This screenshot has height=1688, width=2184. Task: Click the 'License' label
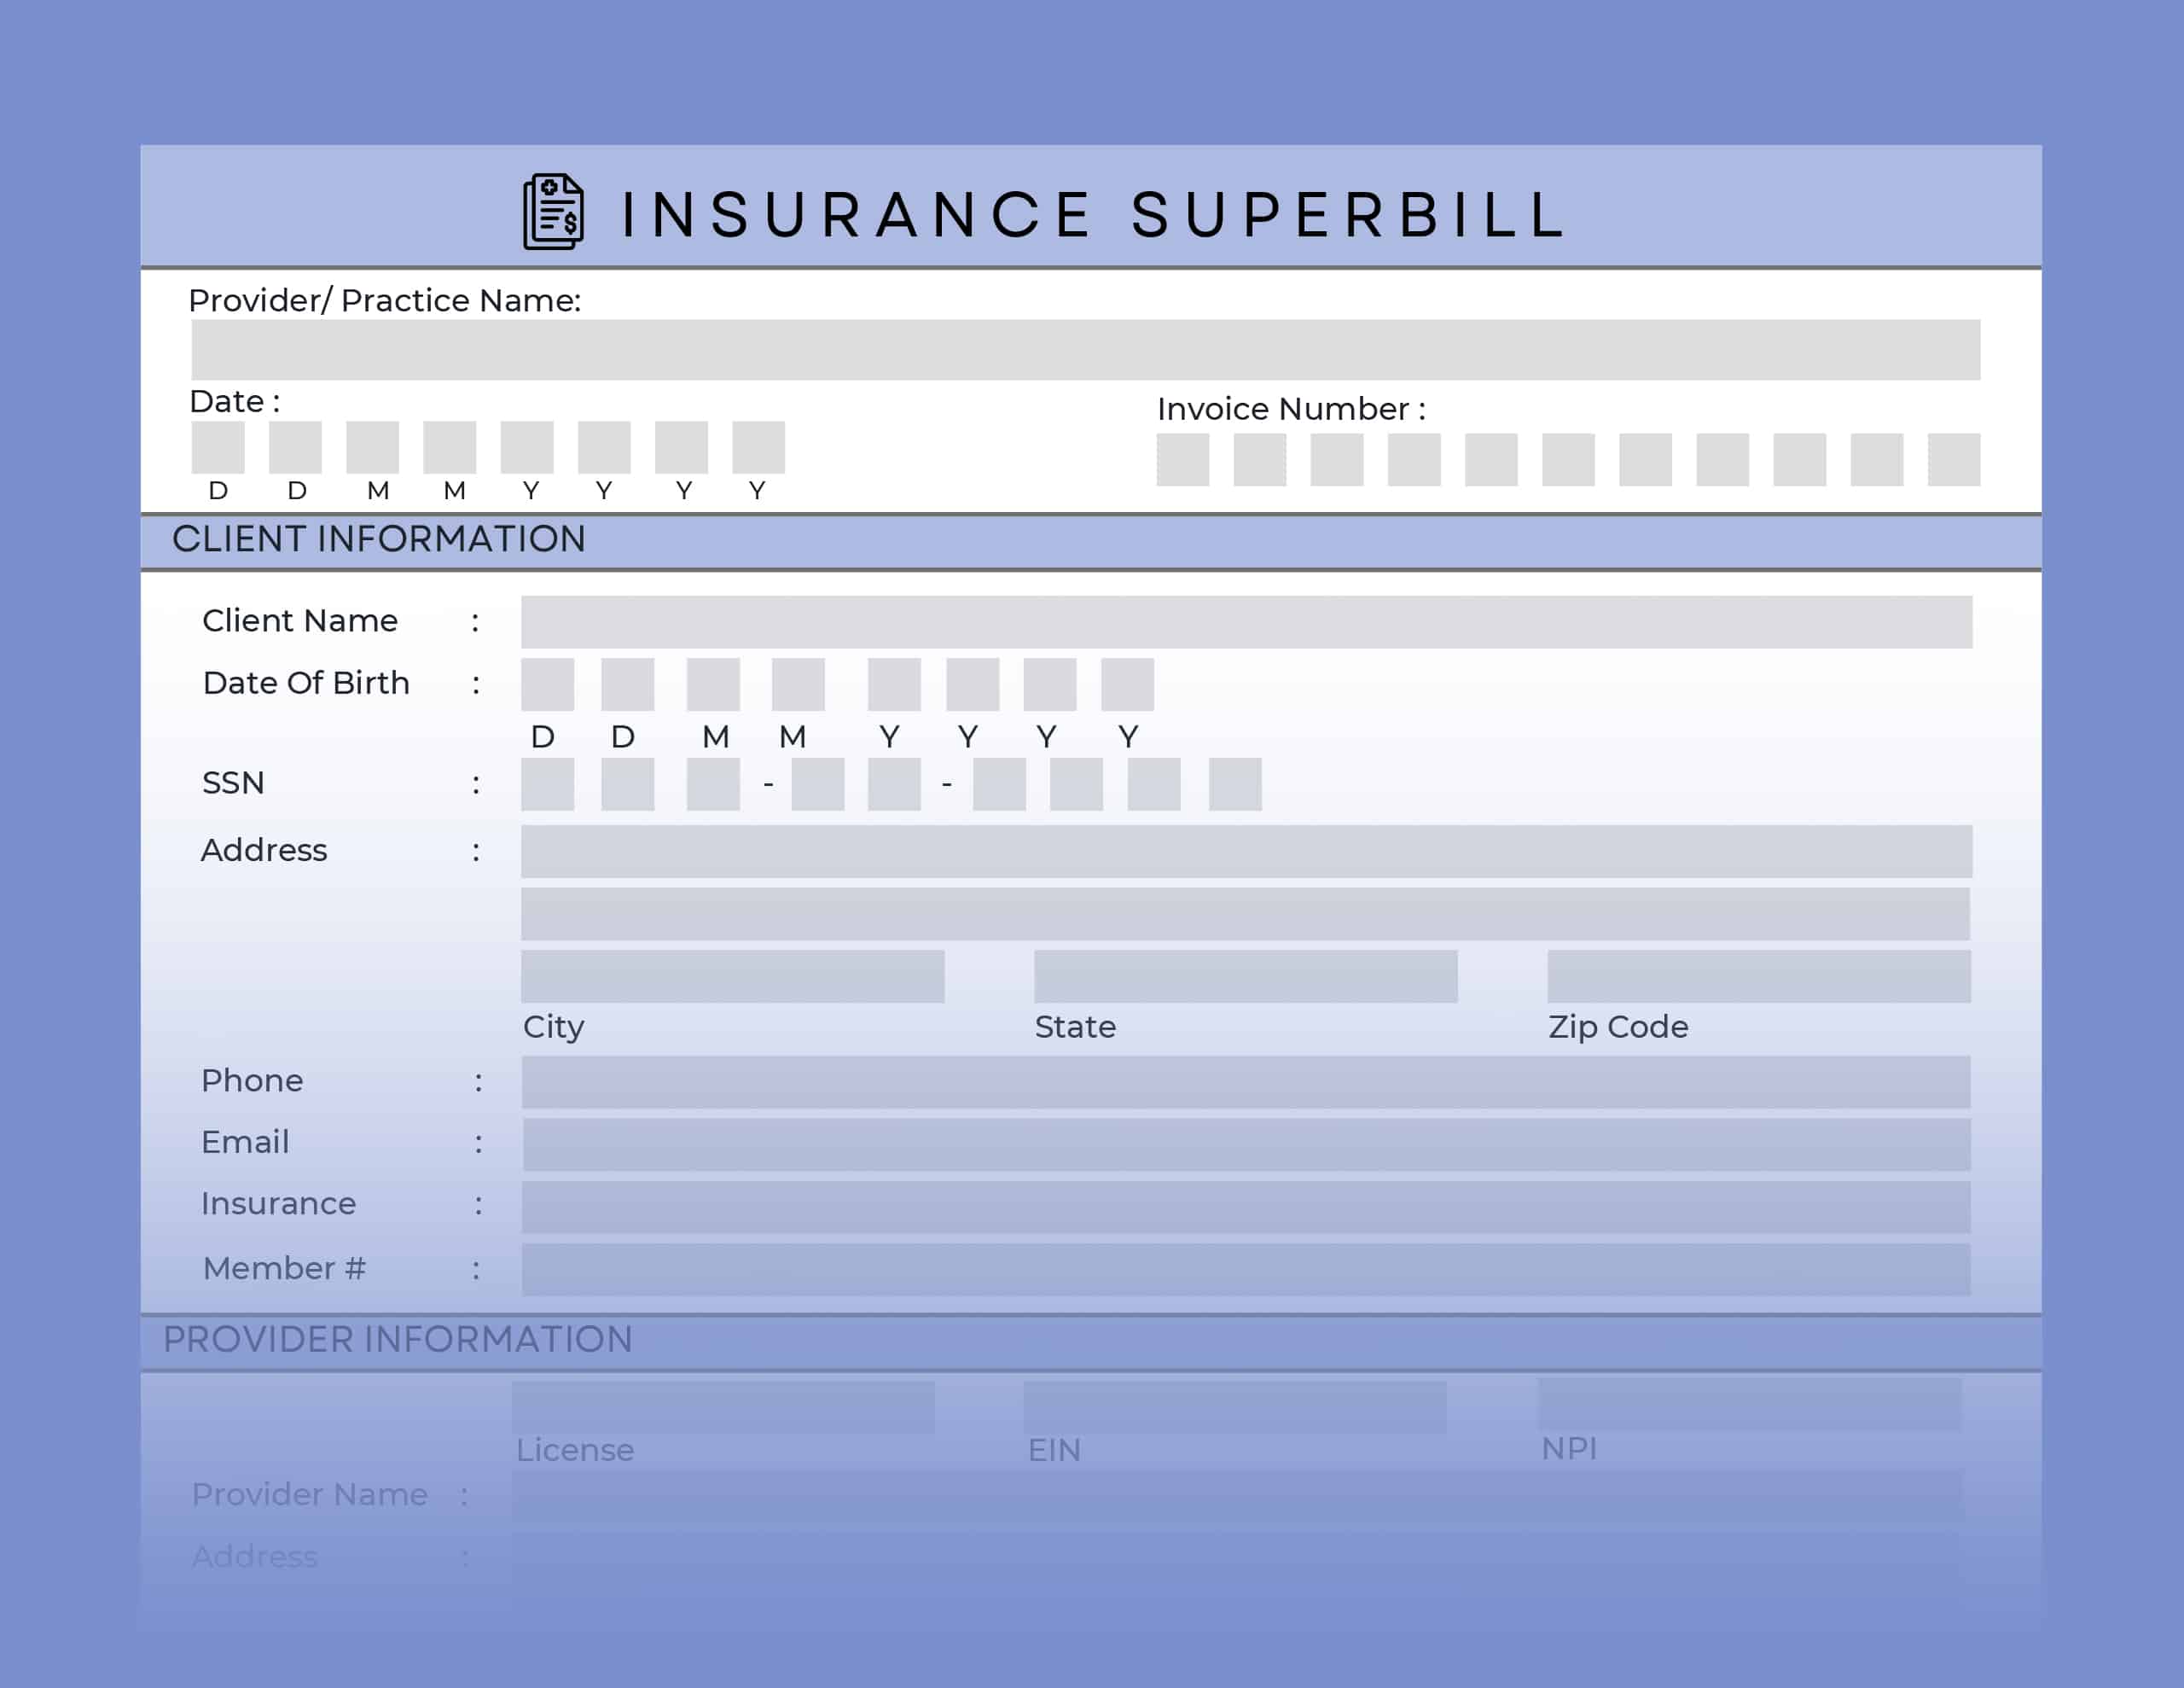575,1450
